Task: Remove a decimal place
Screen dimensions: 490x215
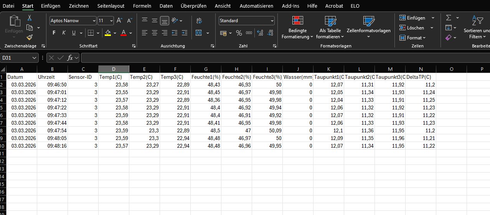Action: 270,33
